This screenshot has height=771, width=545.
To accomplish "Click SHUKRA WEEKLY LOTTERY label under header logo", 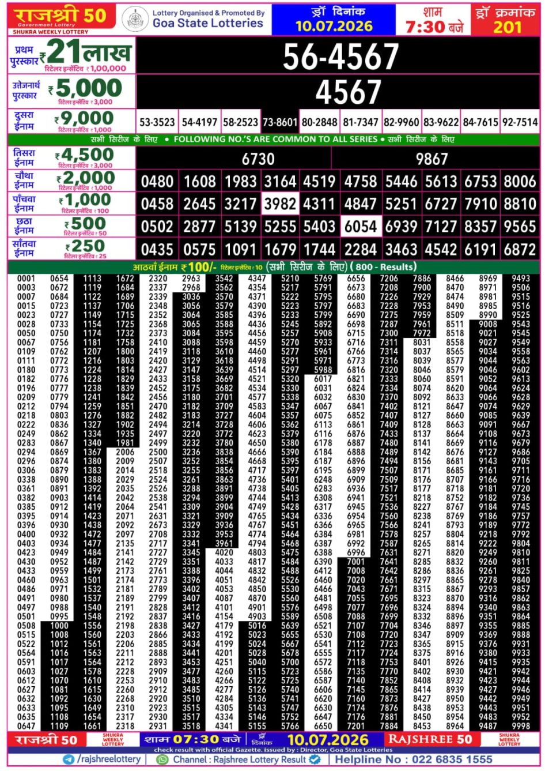I will [51, 32].
